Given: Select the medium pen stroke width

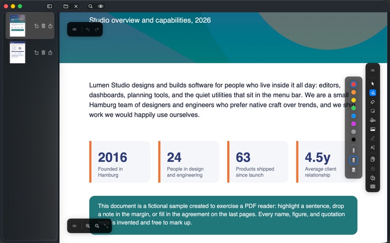Looking at the screenshot, I should click(353, 160).
